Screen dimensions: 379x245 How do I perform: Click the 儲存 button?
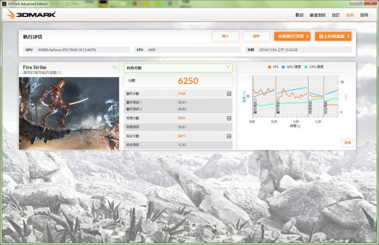pyautogui.click(x=256, y=36)
